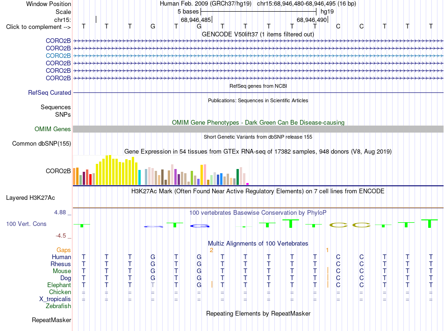Screen dimensions: 444x331
Task: Click the cyan bar in the GTEx expression chart
Action: (139, 177)
